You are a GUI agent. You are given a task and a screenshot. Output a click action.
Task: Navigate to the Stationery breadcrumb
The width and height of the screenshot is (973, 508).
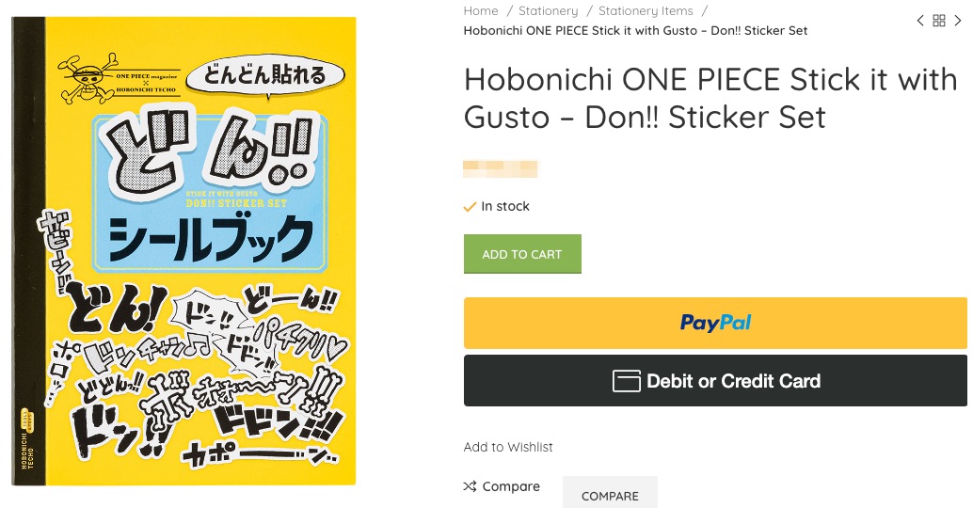[x=548, y=11]
